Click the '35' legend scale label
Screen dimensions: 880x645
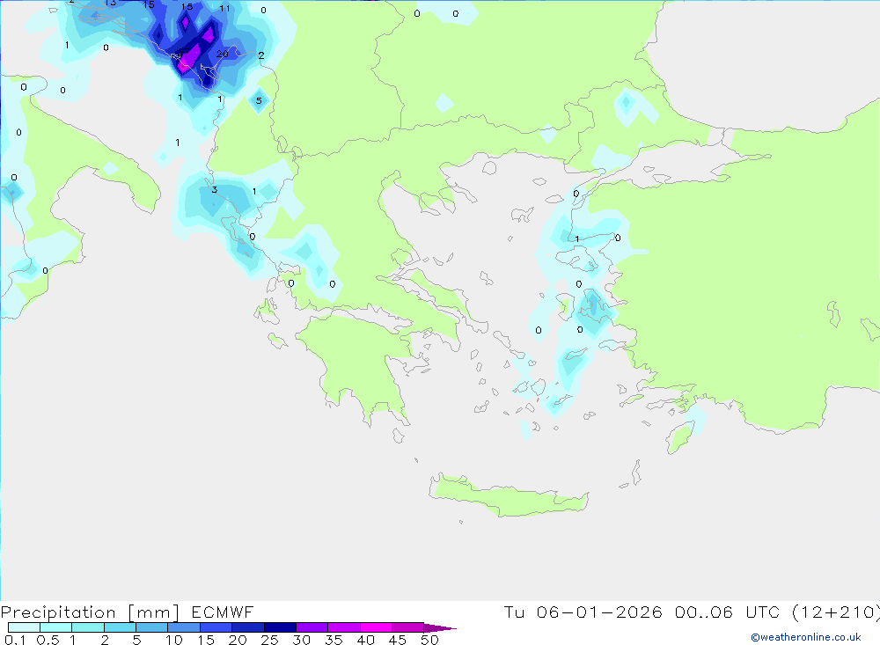[x=334, y=640]
